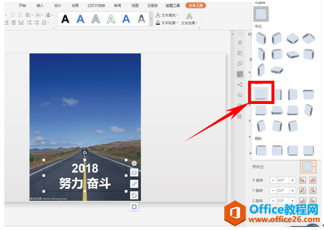This screenshot has height=230, width=324.
Task: Click the distributed alignment icon
Action: pyautogui.click(x=21, y=22)
